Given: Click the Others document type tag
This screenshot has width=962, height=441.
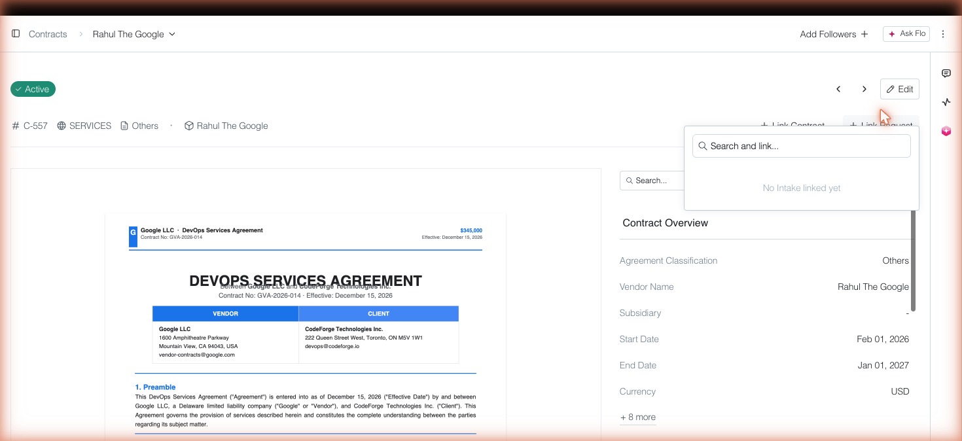Looking at the screenshot, I should point(139,126).
